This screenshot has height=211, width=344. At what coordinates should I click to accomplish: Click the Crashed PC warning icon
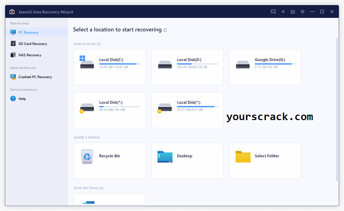pos(13,77)
